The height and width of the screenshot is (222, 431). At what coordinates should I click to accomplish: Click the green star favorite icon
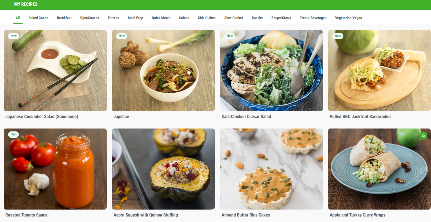[x=423, y=135]
